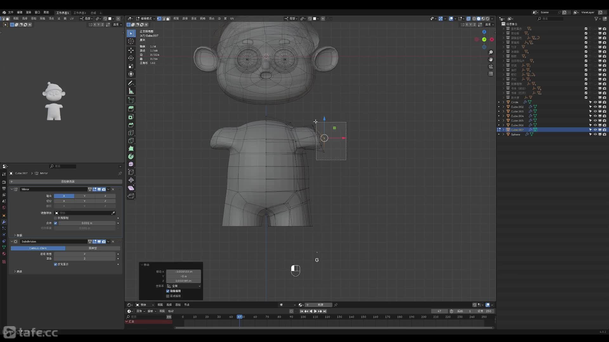Select the Rotate tool
This screenshot has height=342, width=609.
point(131,58)
